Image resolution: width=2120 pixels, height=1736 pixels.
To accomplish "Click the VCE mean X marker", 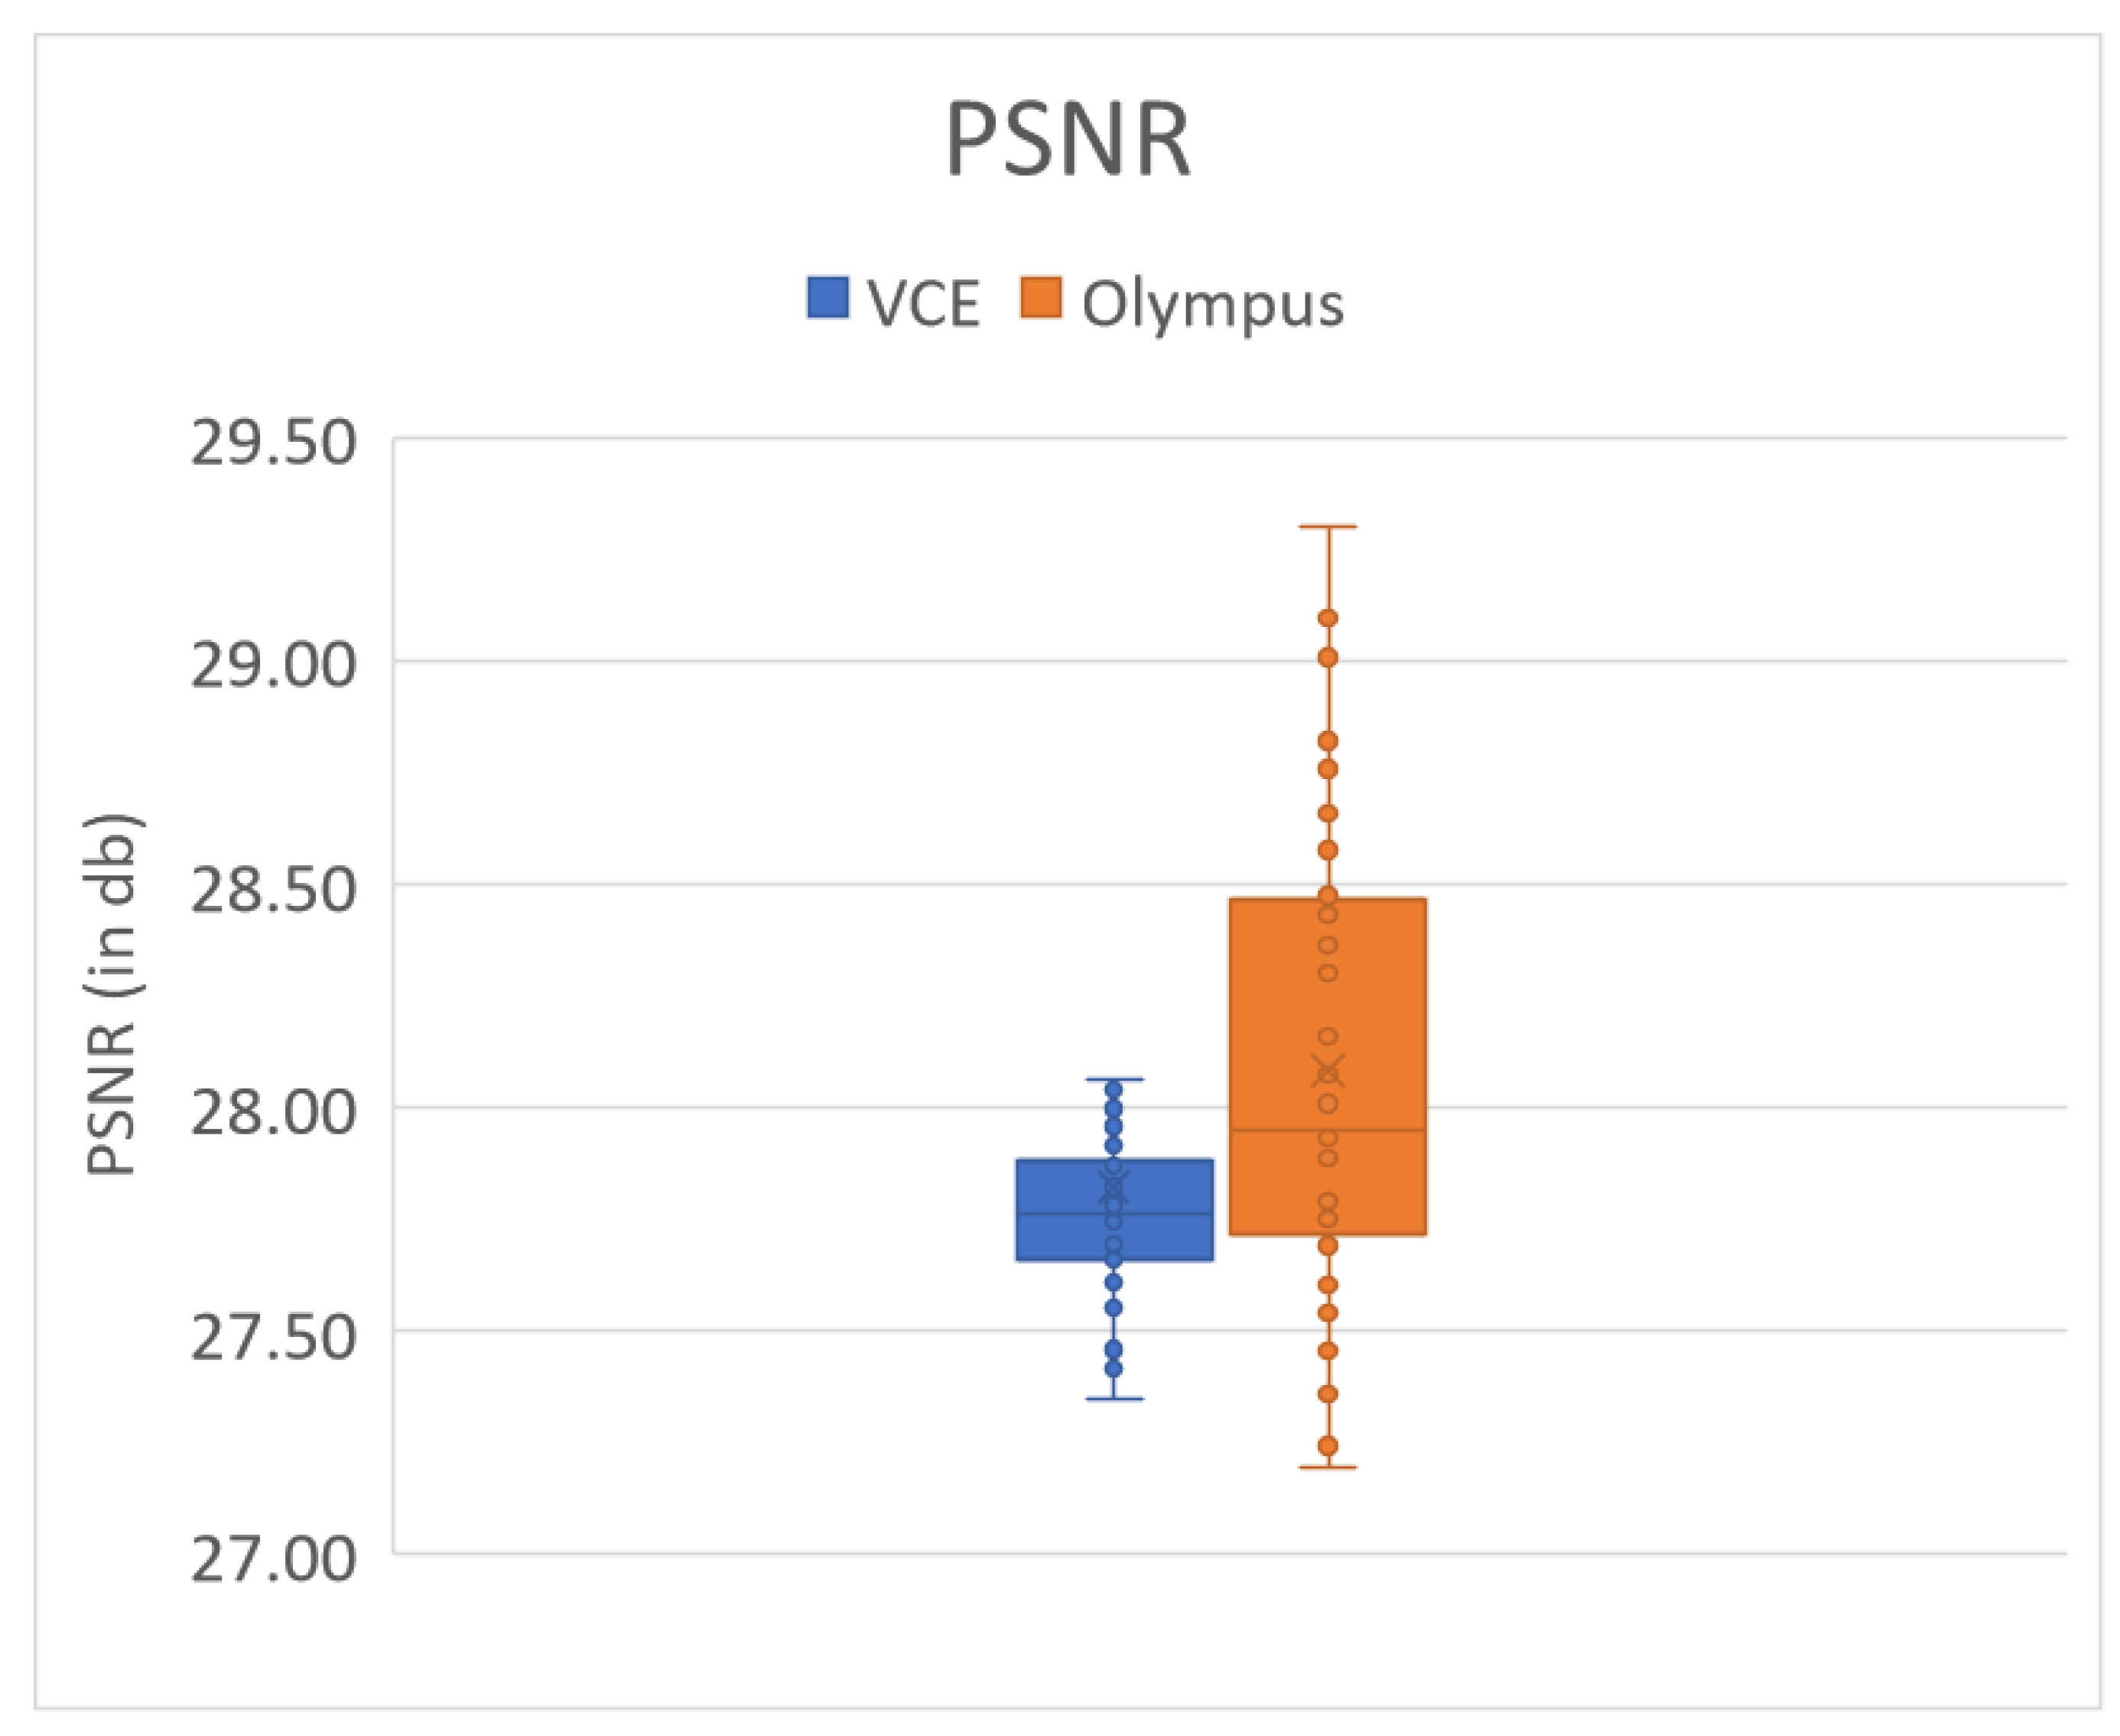I will point(1114,1186).
